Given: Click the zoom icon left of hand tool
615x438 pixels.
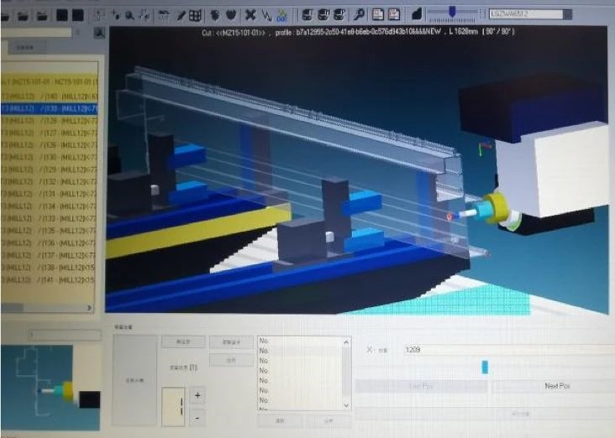Looking at the screenshot, I should coord(130,14).
